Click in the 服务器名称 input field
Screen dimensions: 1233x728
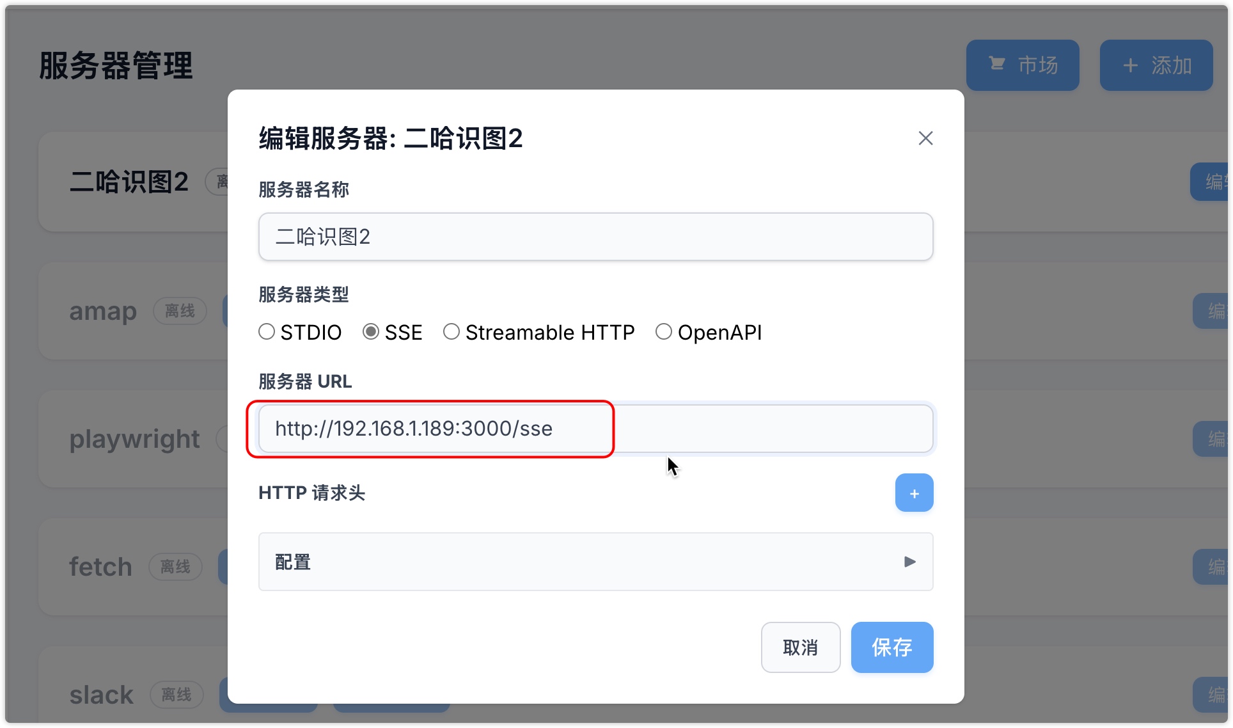point(595,237)
